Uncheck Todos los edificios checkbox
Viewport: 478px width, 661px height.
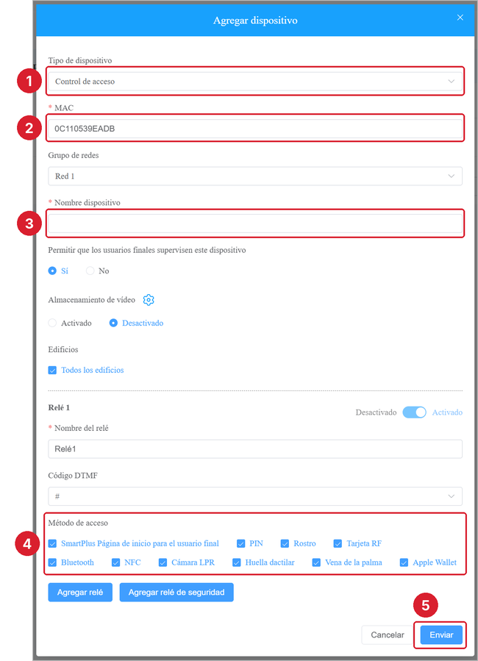pos(52,370)
